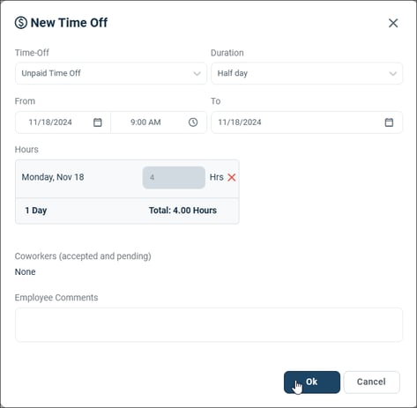Open the Unpaid Time Off type dropdown

coord(111,73)
